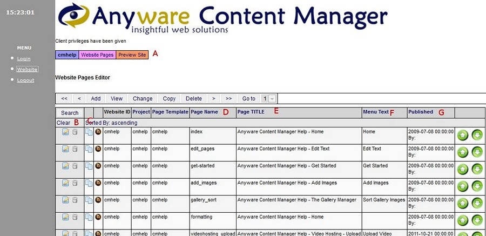The image size is (486, 236).
Task: Move edit_pages row down with green arrow
Action: tap(477, 153)
